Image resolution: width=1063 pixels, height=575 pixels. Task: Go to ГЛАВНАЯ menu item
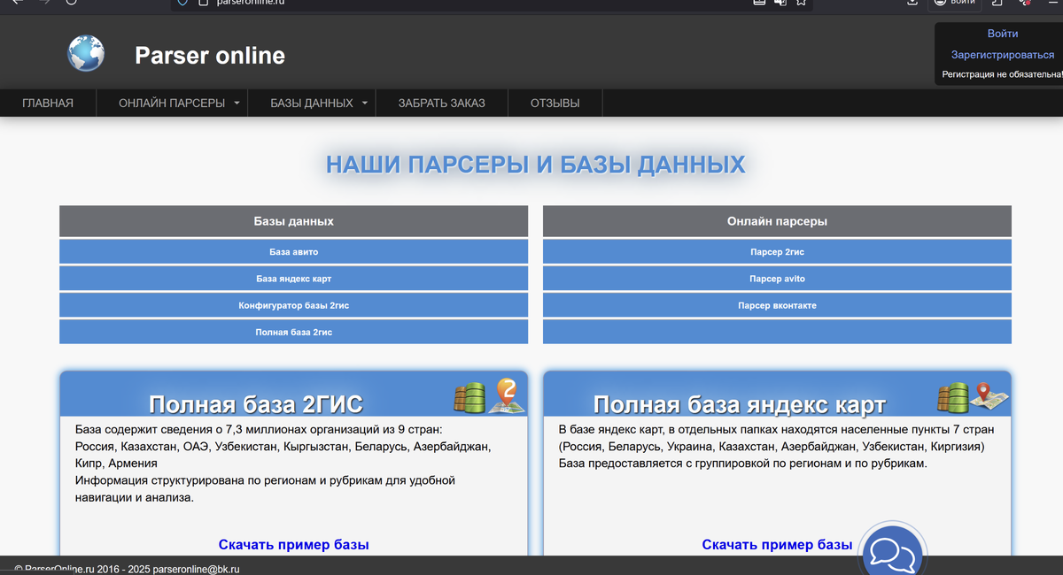[x=48, y=103]
